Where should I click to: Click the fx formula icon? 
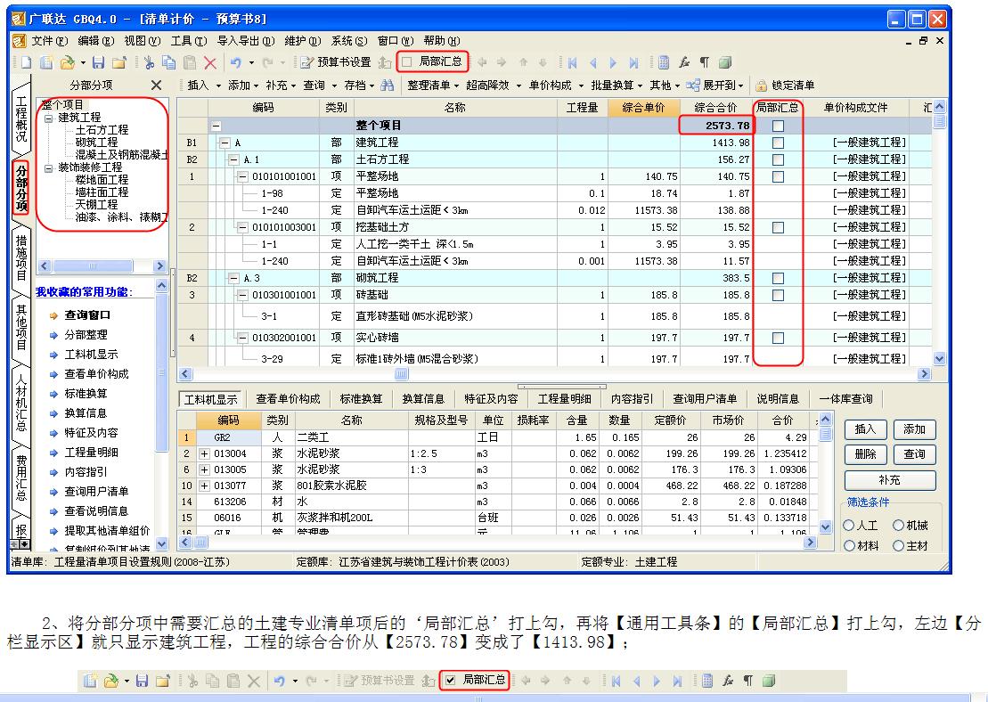684,62
